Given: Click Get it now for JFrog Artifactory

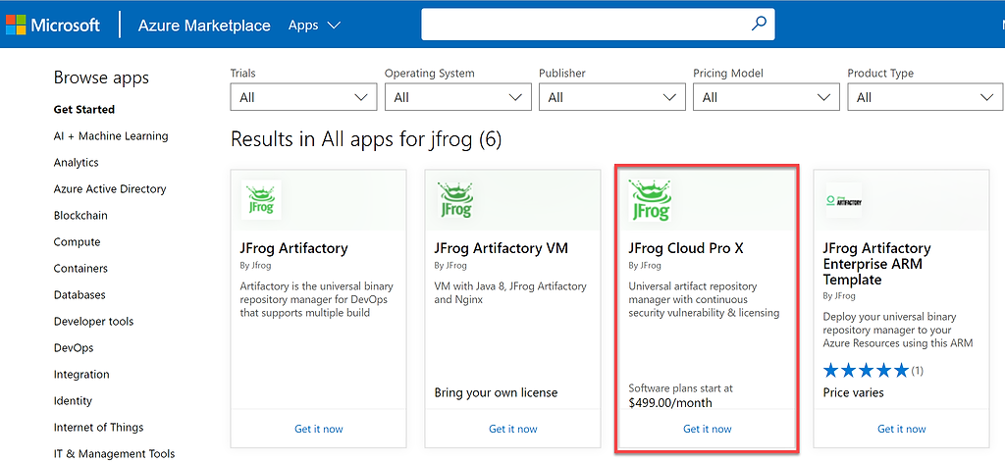Looking at the screenshot, I should [319, 429].
